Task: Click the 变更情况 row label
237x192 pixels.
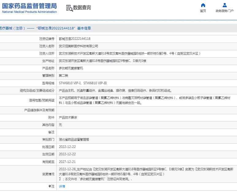Action: 48,174
